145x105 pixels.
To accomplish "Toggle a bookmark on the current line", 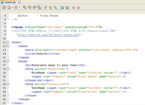I will point(55,7).
